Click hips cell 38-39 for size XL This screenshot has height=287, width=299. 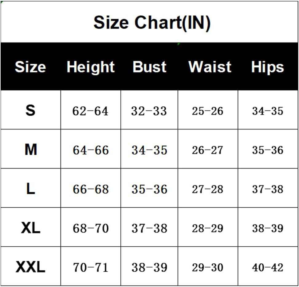(x=268, y=228)
